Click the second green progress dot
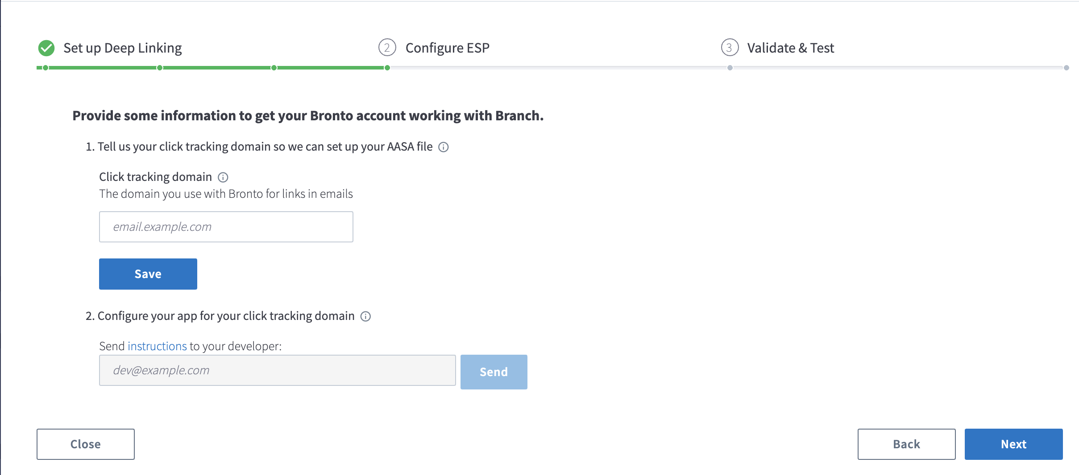Screen dimensions: 1079x475 tap(160, 68)
